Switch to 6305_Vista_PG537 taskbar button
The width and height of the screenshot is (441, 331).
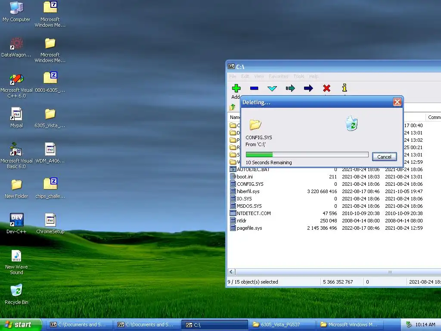[x=282, y=325]
